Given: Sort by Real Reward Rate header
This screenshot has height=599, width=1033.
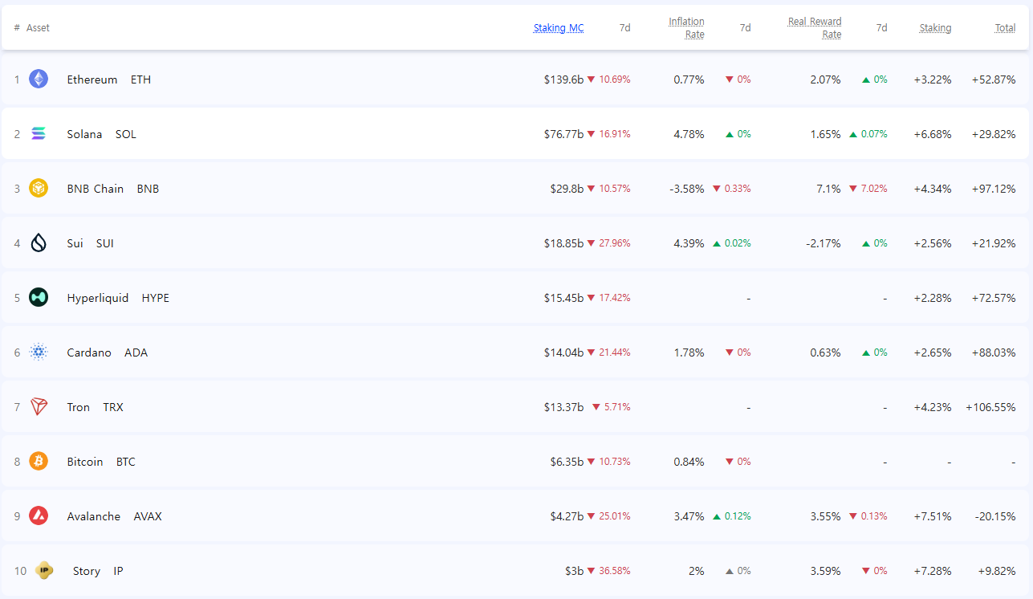Looking at the screenshot, I should tap(815, 28).
